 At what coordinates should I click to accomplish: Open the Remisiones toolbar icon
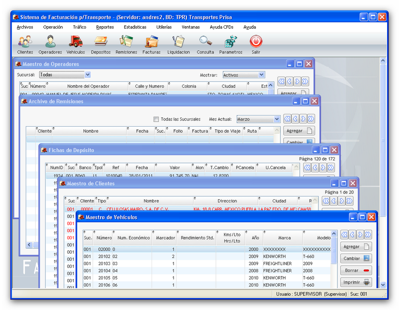pyautogui.click(x=126, y=45)
